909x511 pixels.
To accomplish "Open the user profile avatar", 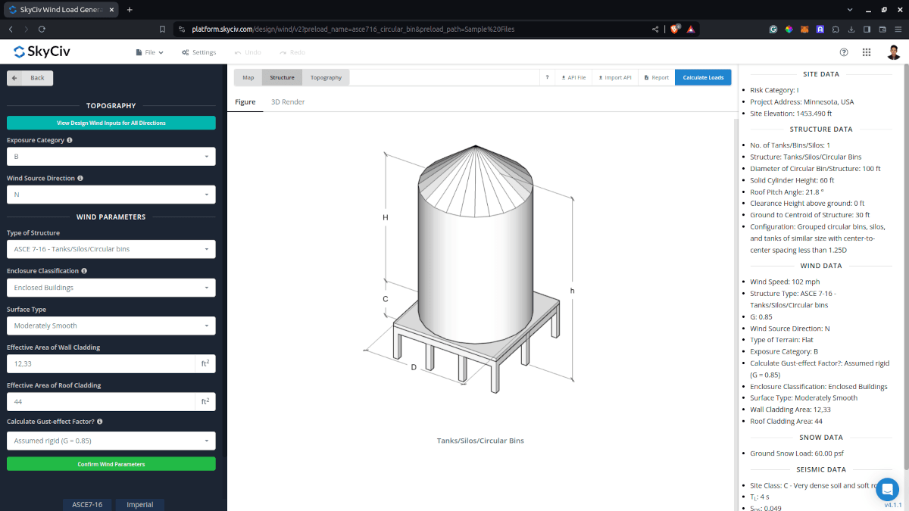I will (893, 52).
